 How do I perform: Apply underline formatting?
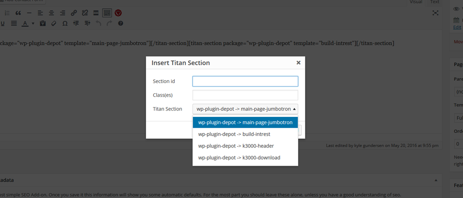click(3, 23)
